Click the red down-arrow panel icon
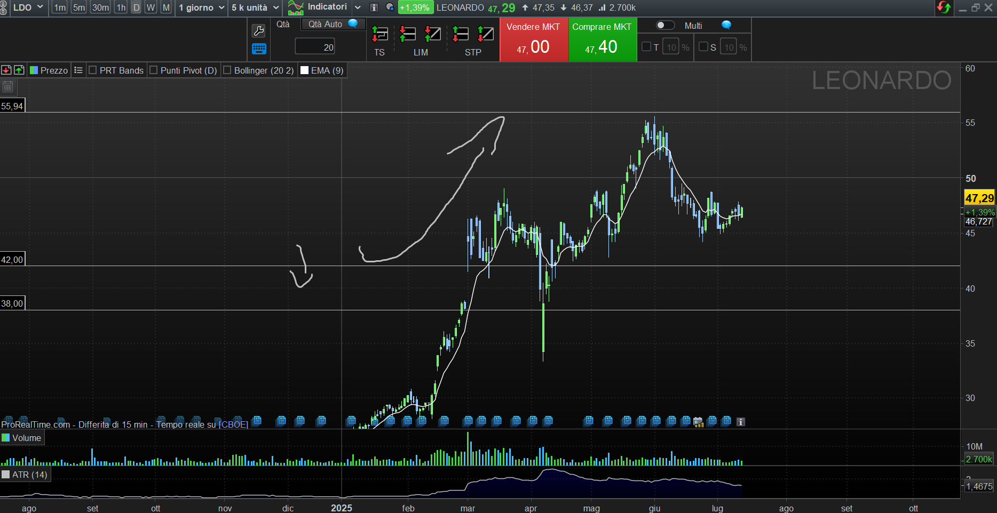 [6, 70]
